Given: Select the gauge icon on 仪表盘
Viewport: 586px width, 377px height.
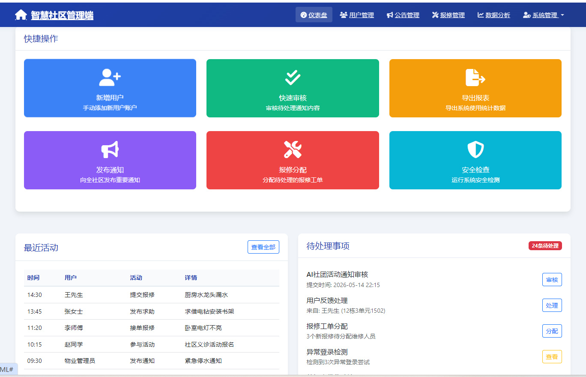Looking at the screenshot, I should (303, 15).
